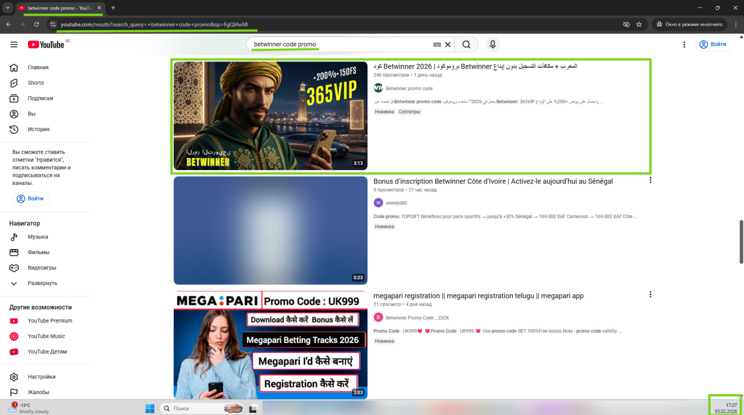Open the Megapari Promo Code UK999 thumbnail

[x=270, y=345]
